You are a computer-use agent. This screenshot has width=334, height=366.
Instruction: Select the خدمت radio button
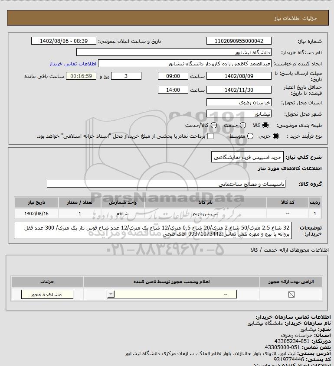click(243, 125)
